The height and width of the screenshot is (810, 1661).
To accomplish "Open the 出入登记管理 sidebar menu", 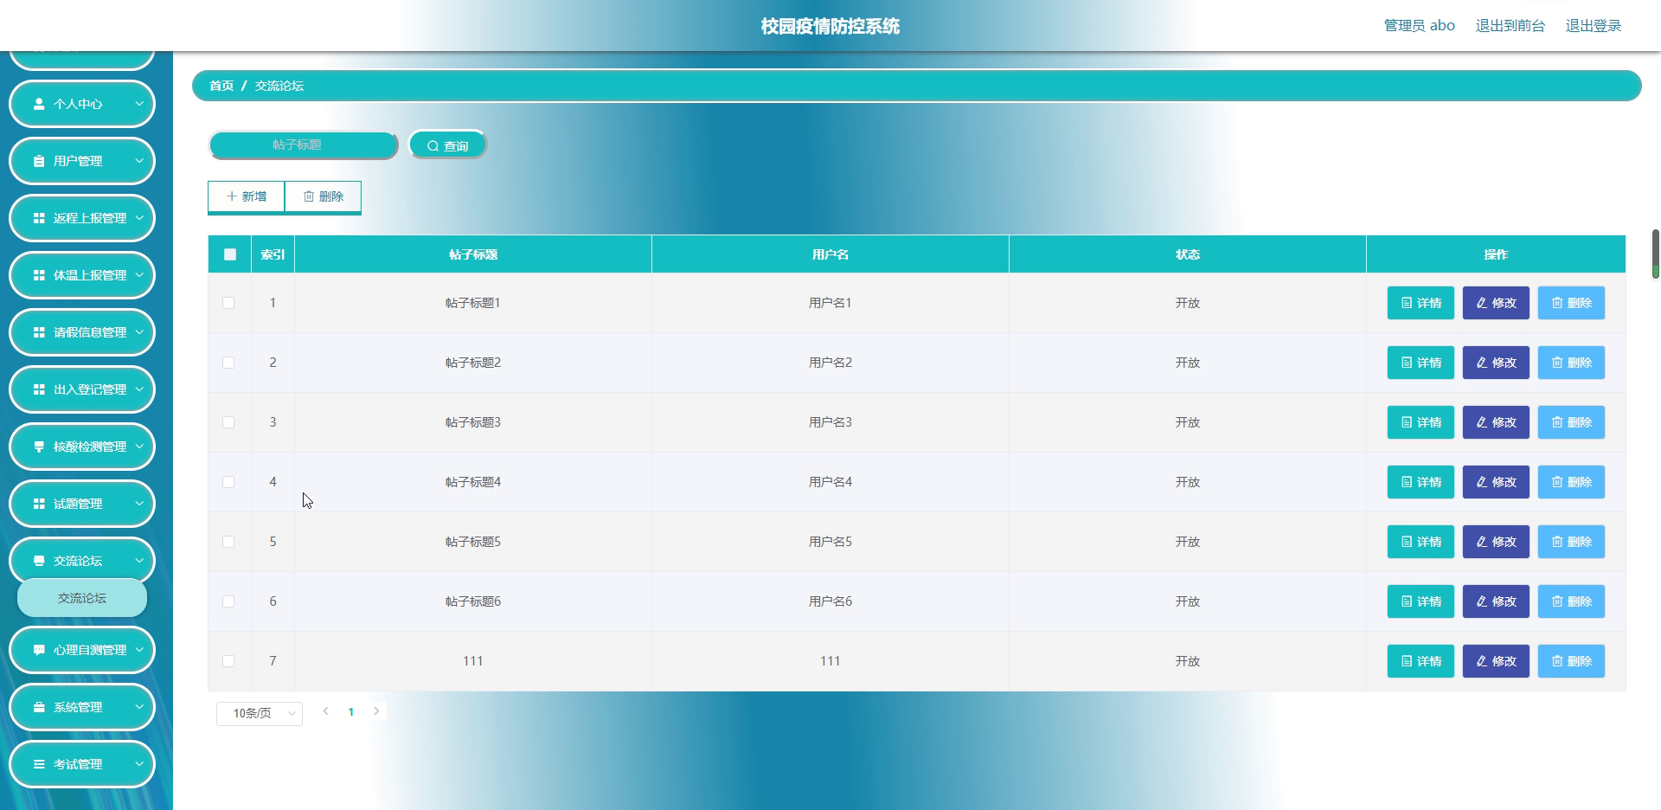I will click(82, 389).
